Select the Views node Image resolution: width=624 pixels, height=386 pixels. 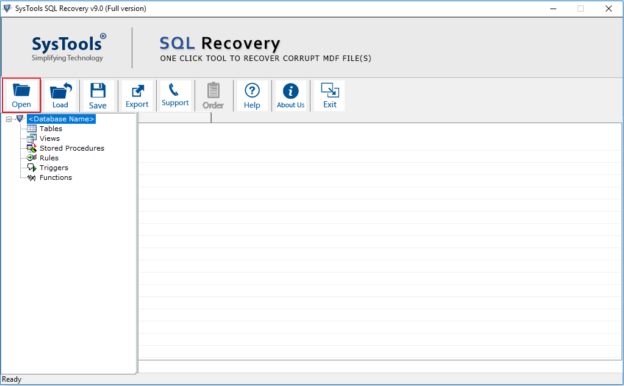pyautogui.click(x=49, y=138)
